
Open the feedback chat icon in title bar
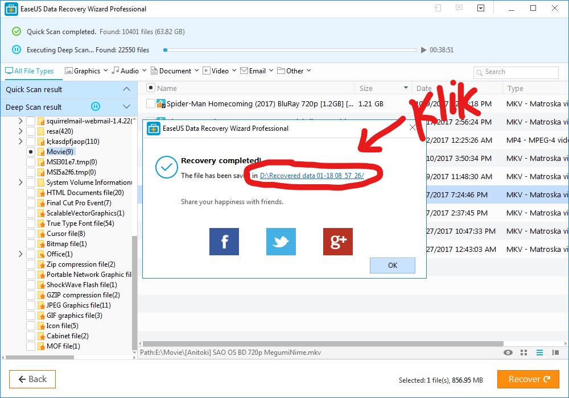tap(459, 8)
